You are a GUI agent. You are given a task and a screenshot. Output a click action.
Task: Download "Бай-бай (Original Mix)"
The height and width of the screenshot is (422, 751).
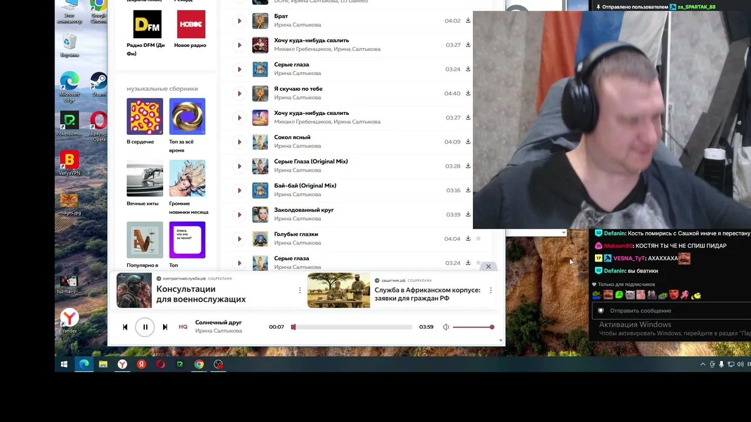468,190
